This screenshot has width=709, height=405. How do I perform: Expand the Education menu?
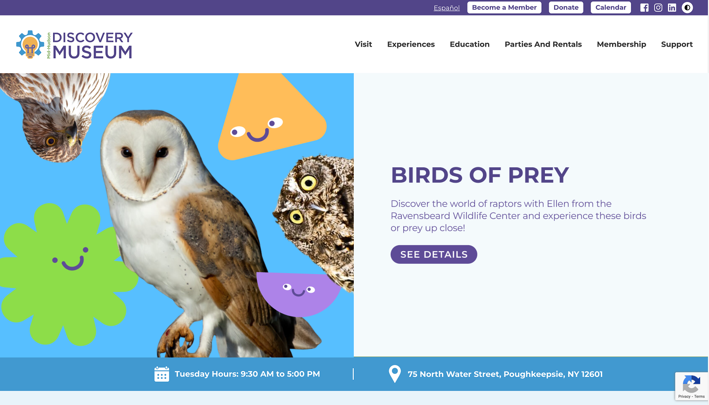click(x=469, y=44)
